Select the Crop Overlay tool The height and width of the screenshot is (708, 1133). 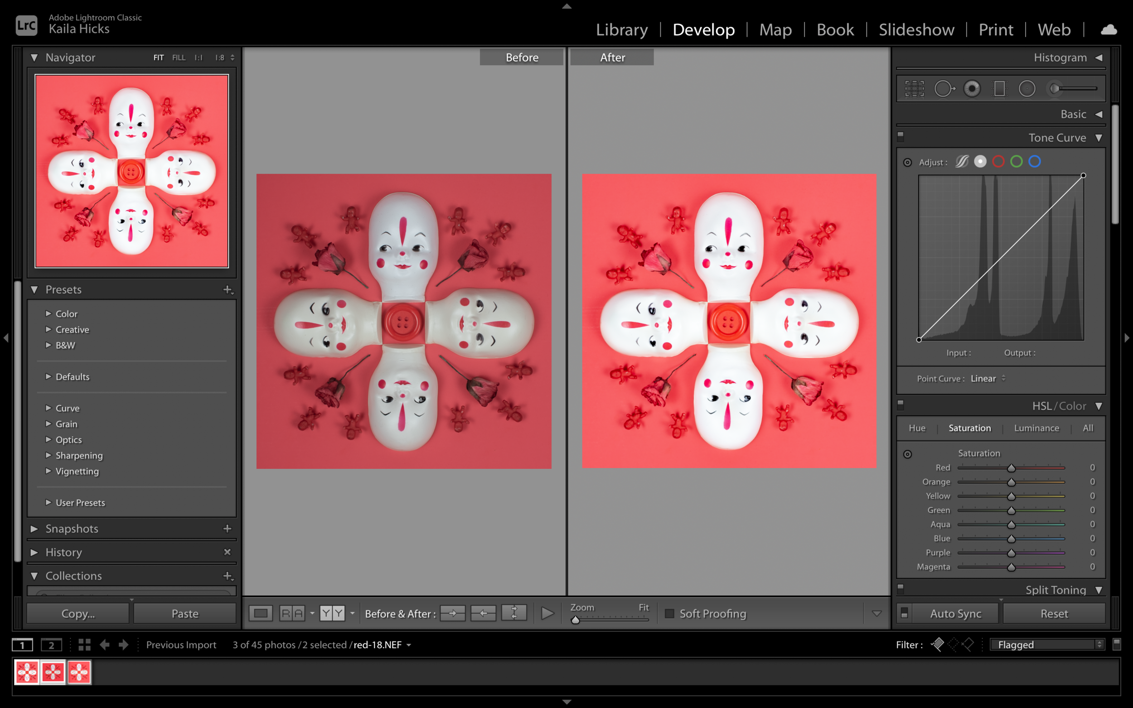(914, 88)
